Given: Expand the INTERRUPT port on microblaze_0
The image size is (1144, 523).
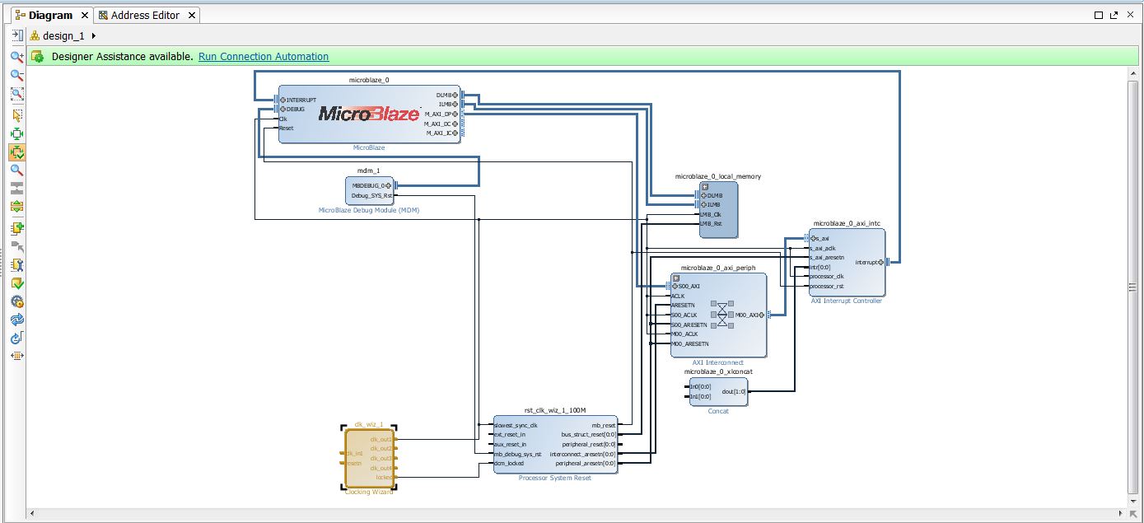Looking at the screenshot, I should tap(282, 100).
